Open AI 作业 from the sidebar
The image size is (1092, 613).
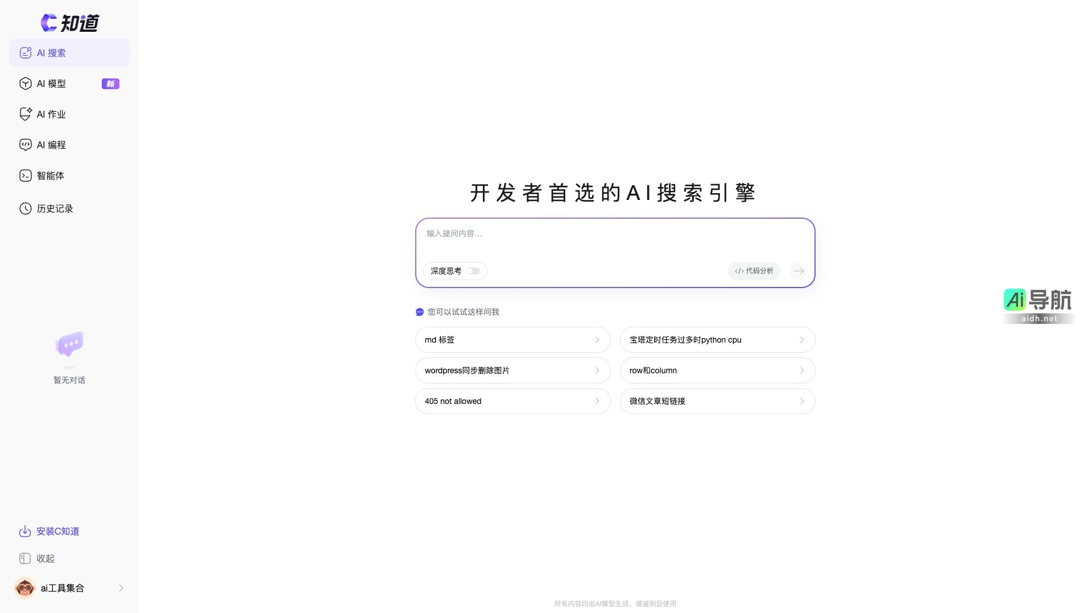(51, 114)
